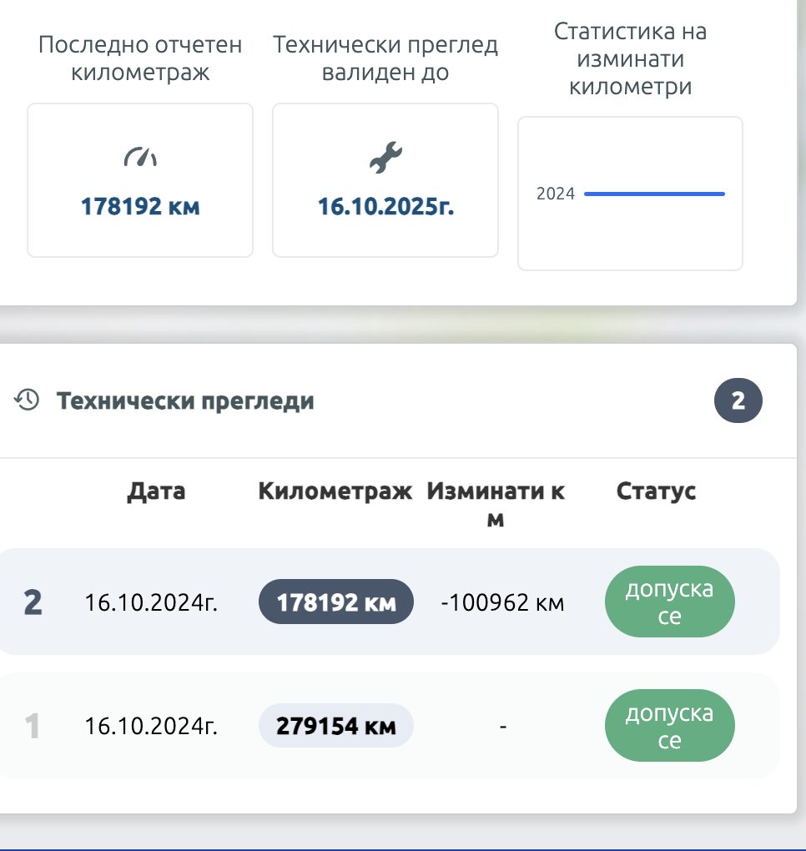Select the 2024 label in mileage chart

click(x=555, y=194)
